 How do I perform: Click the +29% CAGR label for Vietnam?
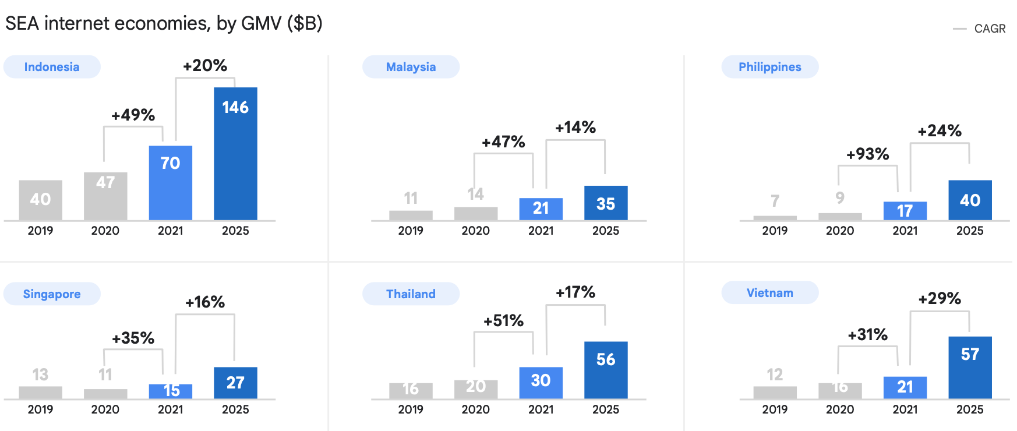coord(940,299)
